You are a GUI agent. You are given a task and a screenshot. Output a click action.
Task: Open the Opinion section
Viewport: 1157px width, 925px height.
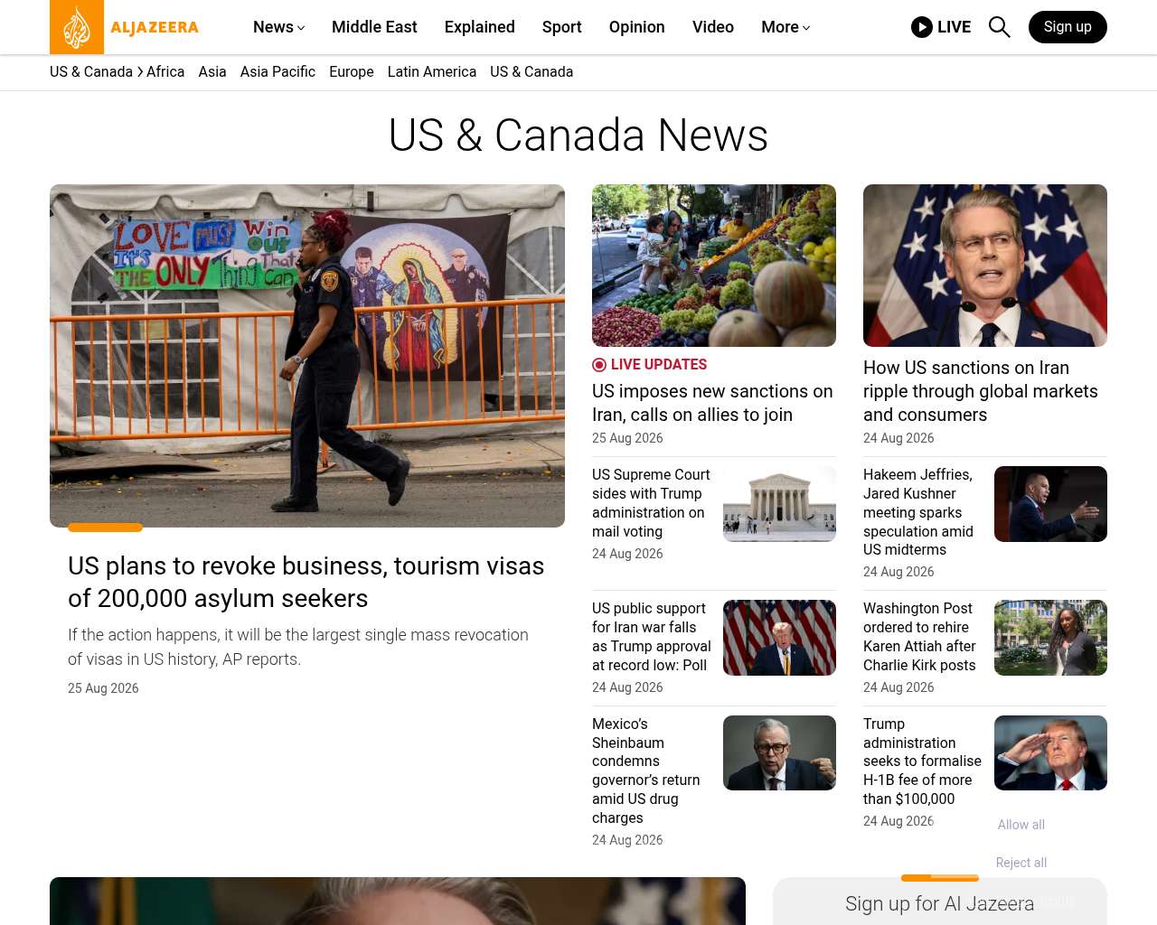coord(637,27)
